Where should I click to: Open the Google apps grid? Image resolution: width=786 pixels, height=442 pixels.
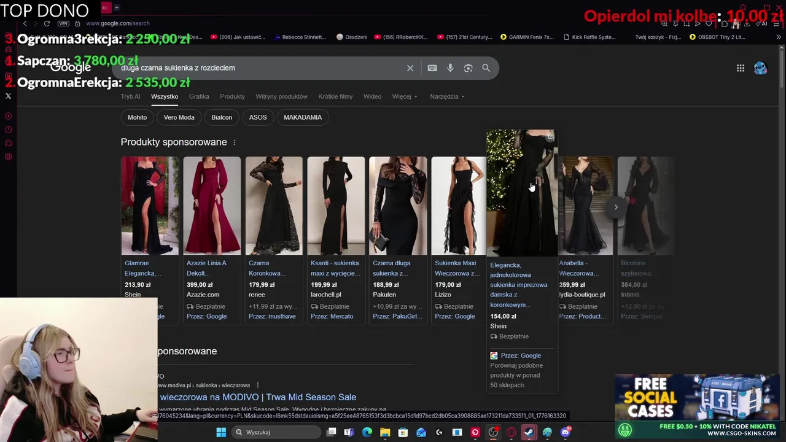click(741, 68)
